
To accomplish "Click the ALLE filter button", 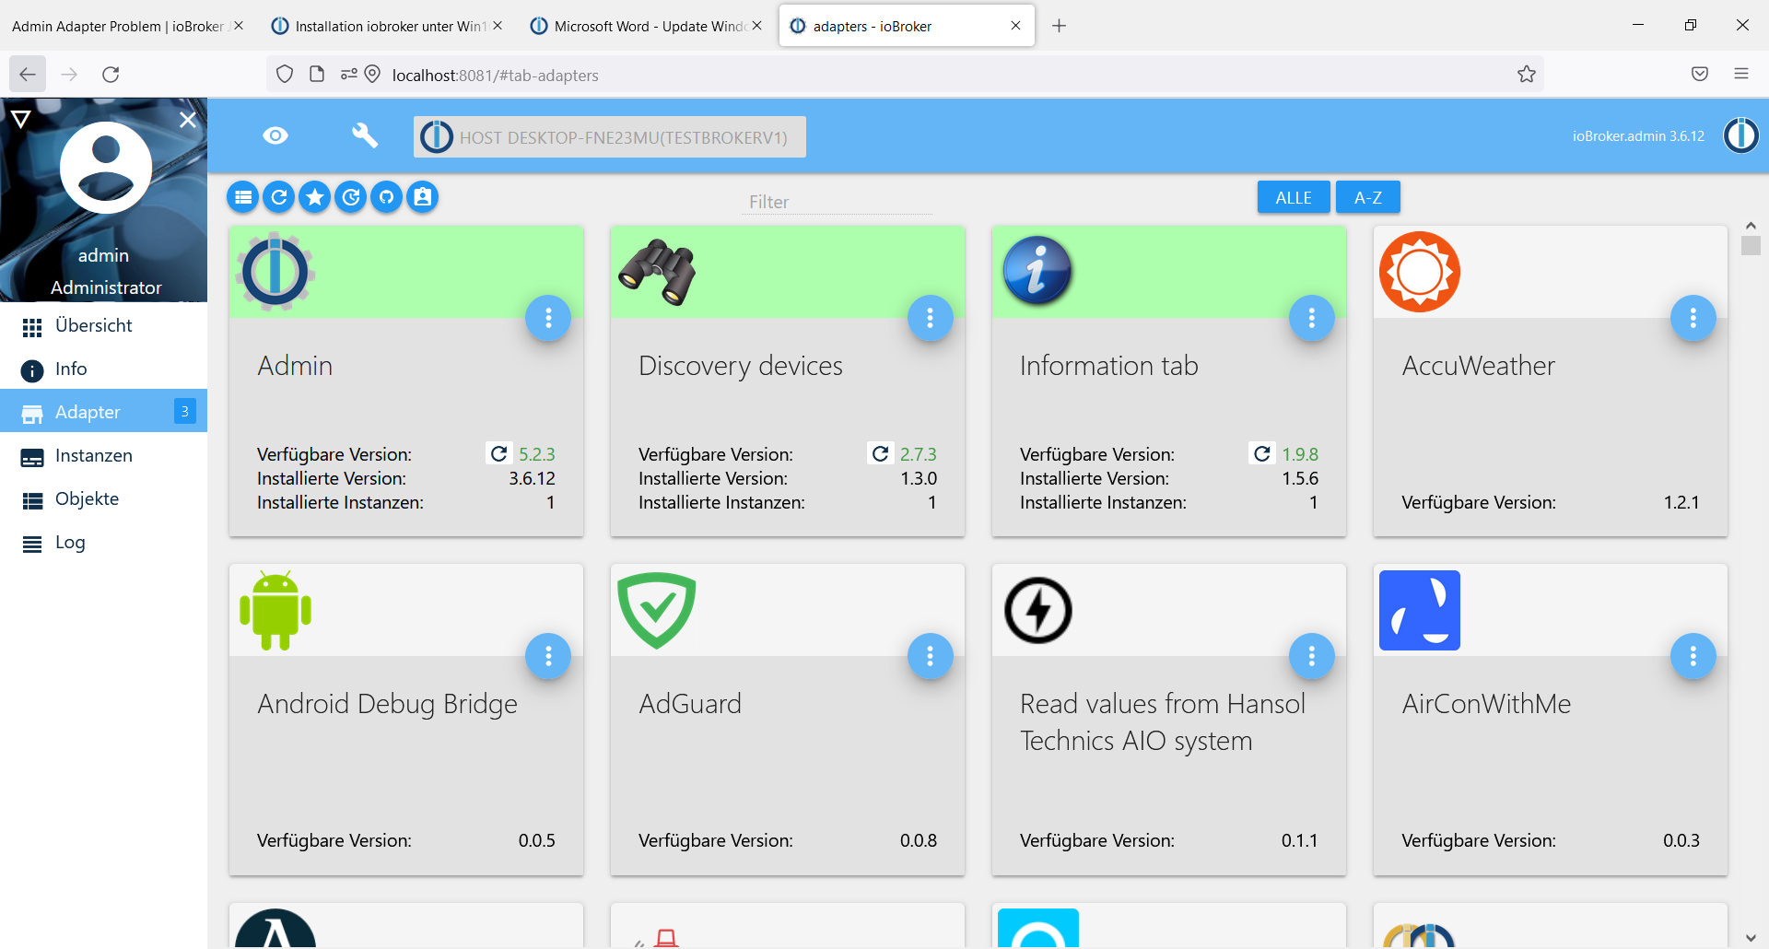I will (1294, 197).
